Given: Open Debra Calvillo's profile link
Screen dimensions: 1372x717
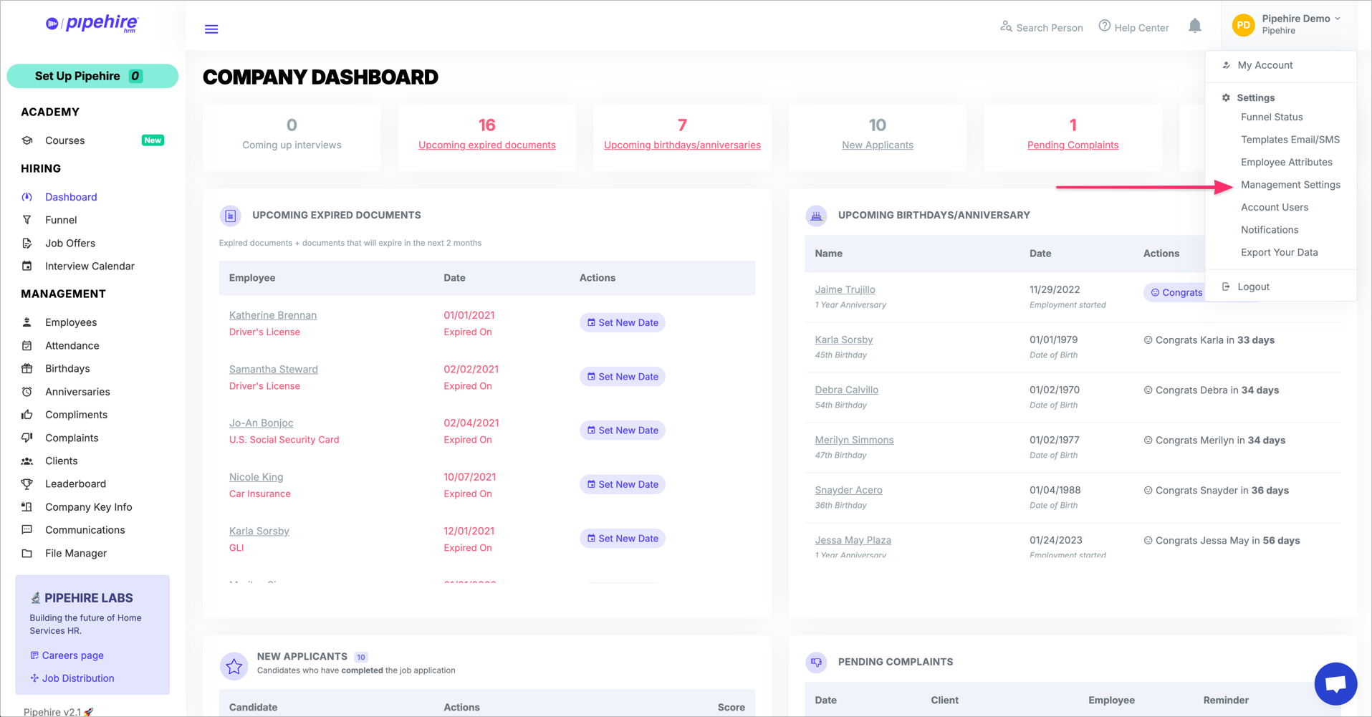Looking at the screenshot, I should point(846,390).
